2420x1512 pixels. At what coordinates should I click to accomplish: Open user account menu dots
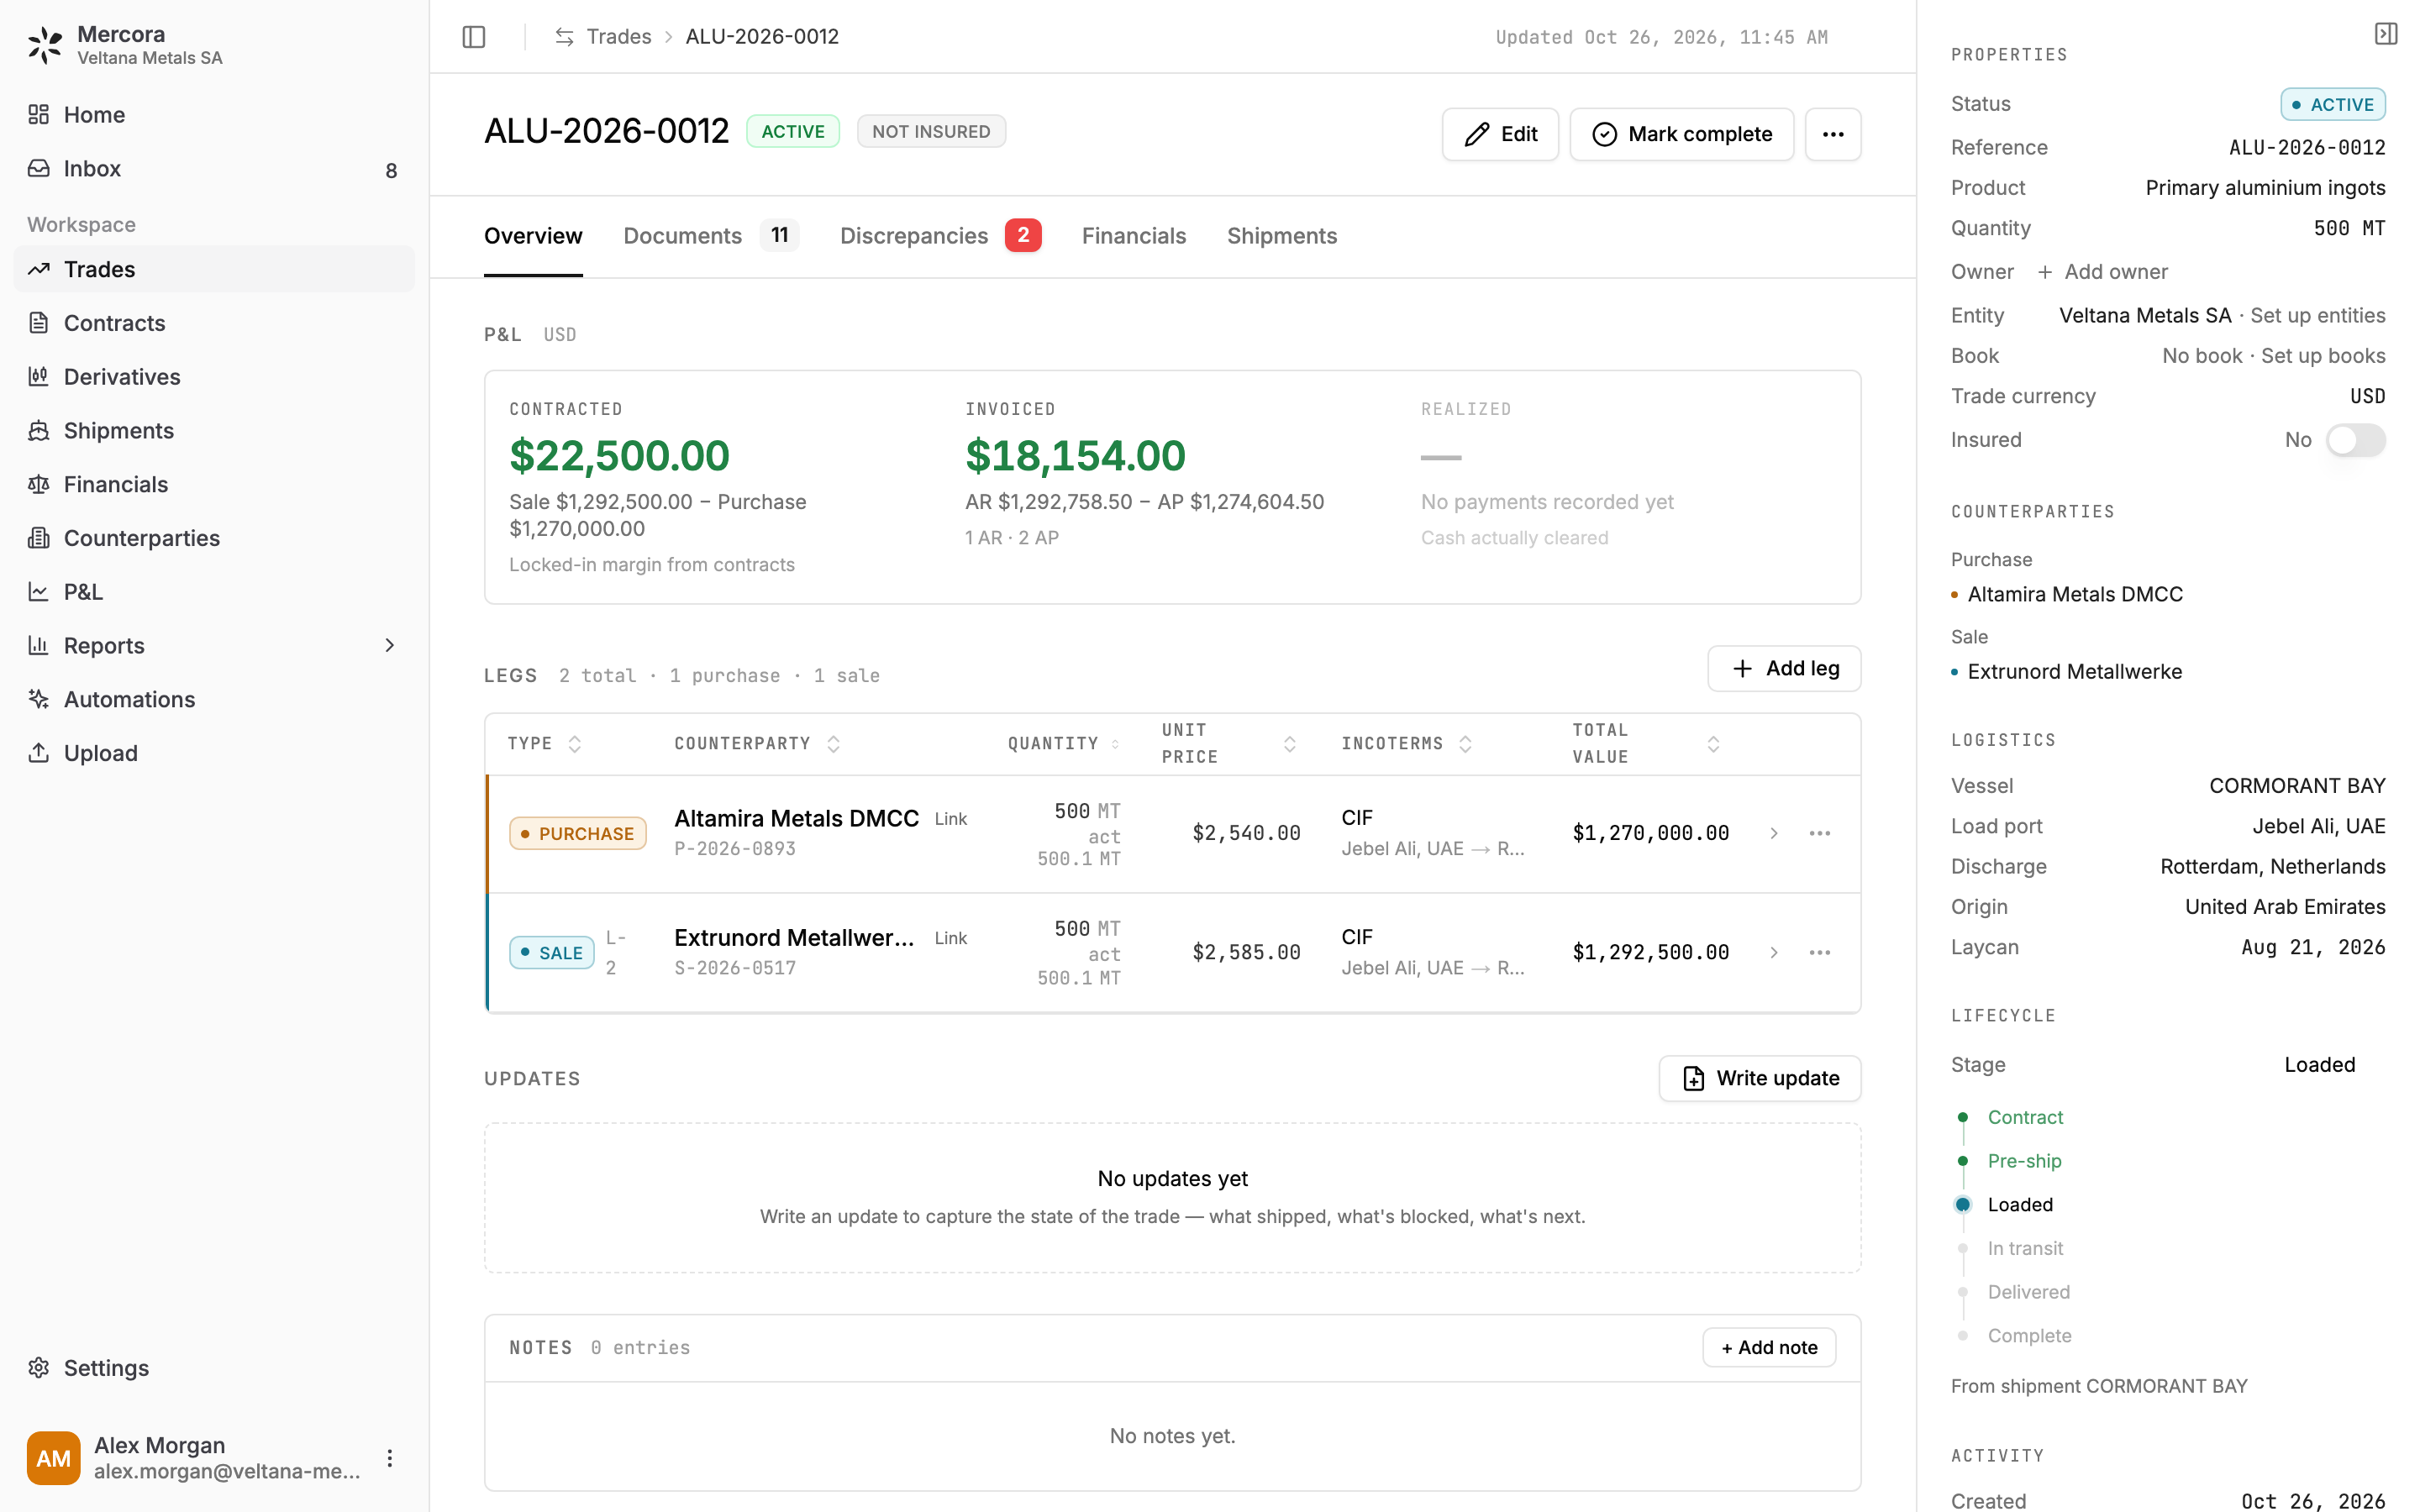390,1458
